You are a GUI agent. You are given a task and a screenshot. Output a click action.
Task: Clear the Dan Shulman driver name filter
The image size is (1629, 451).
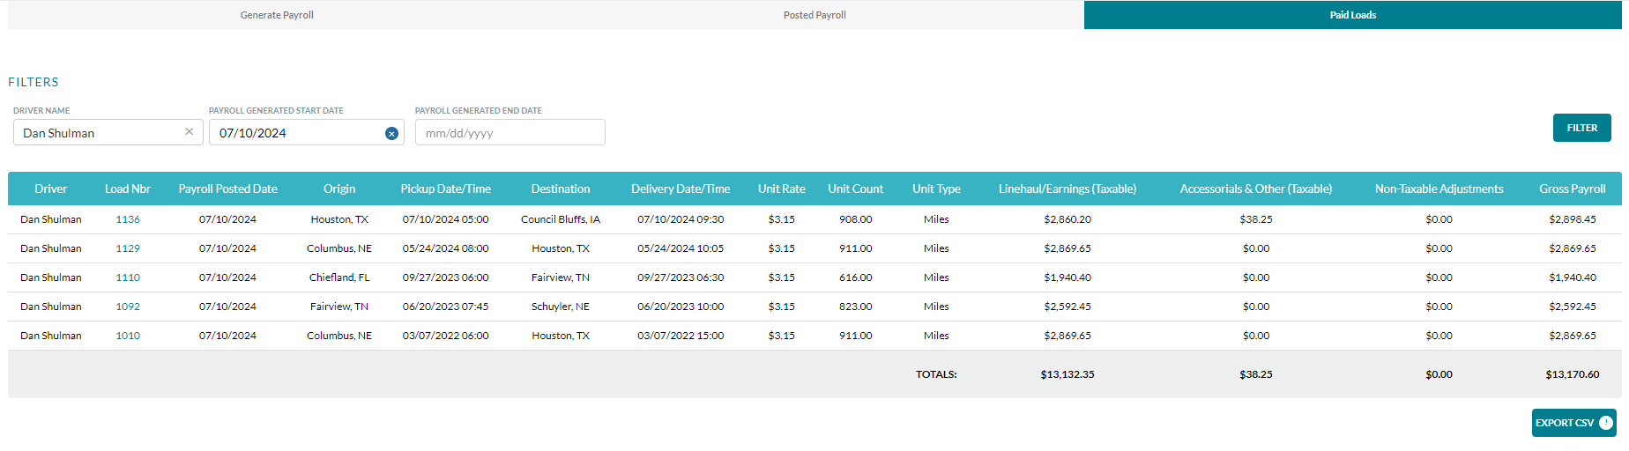(x=189, y=132)
